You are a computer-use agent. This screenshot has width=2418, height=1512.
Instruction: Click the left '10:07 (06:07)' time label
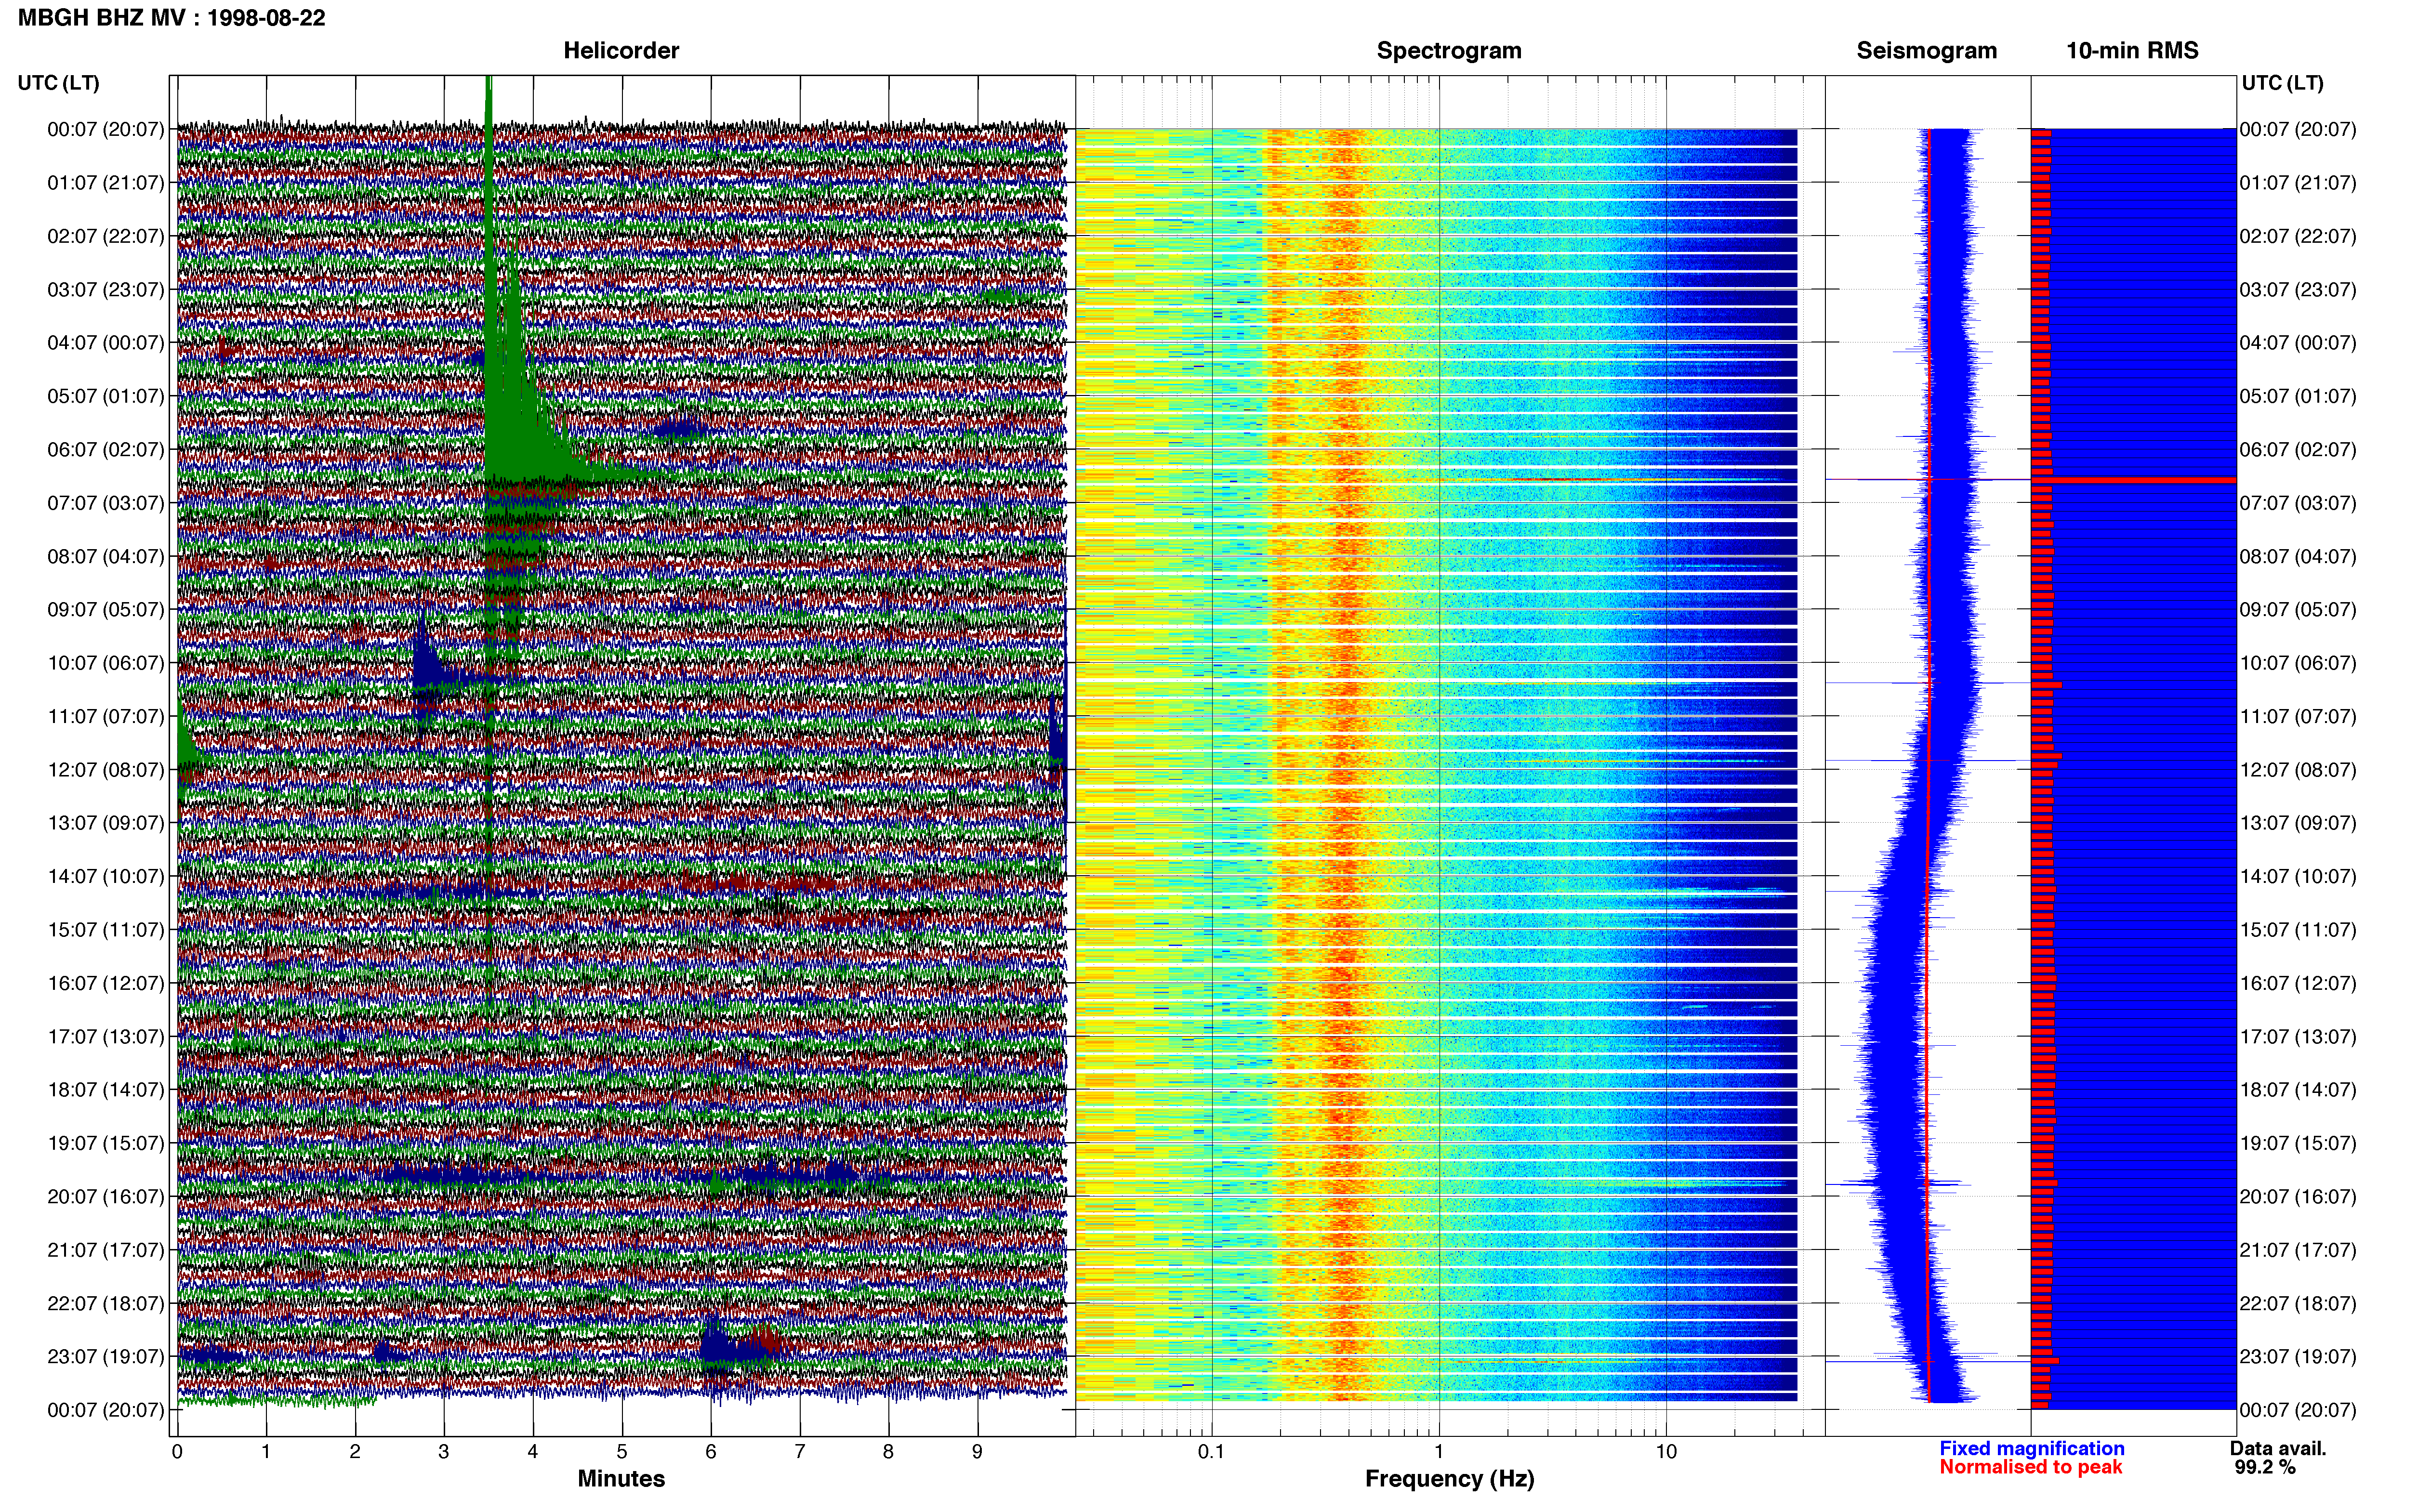click(106, 663)
